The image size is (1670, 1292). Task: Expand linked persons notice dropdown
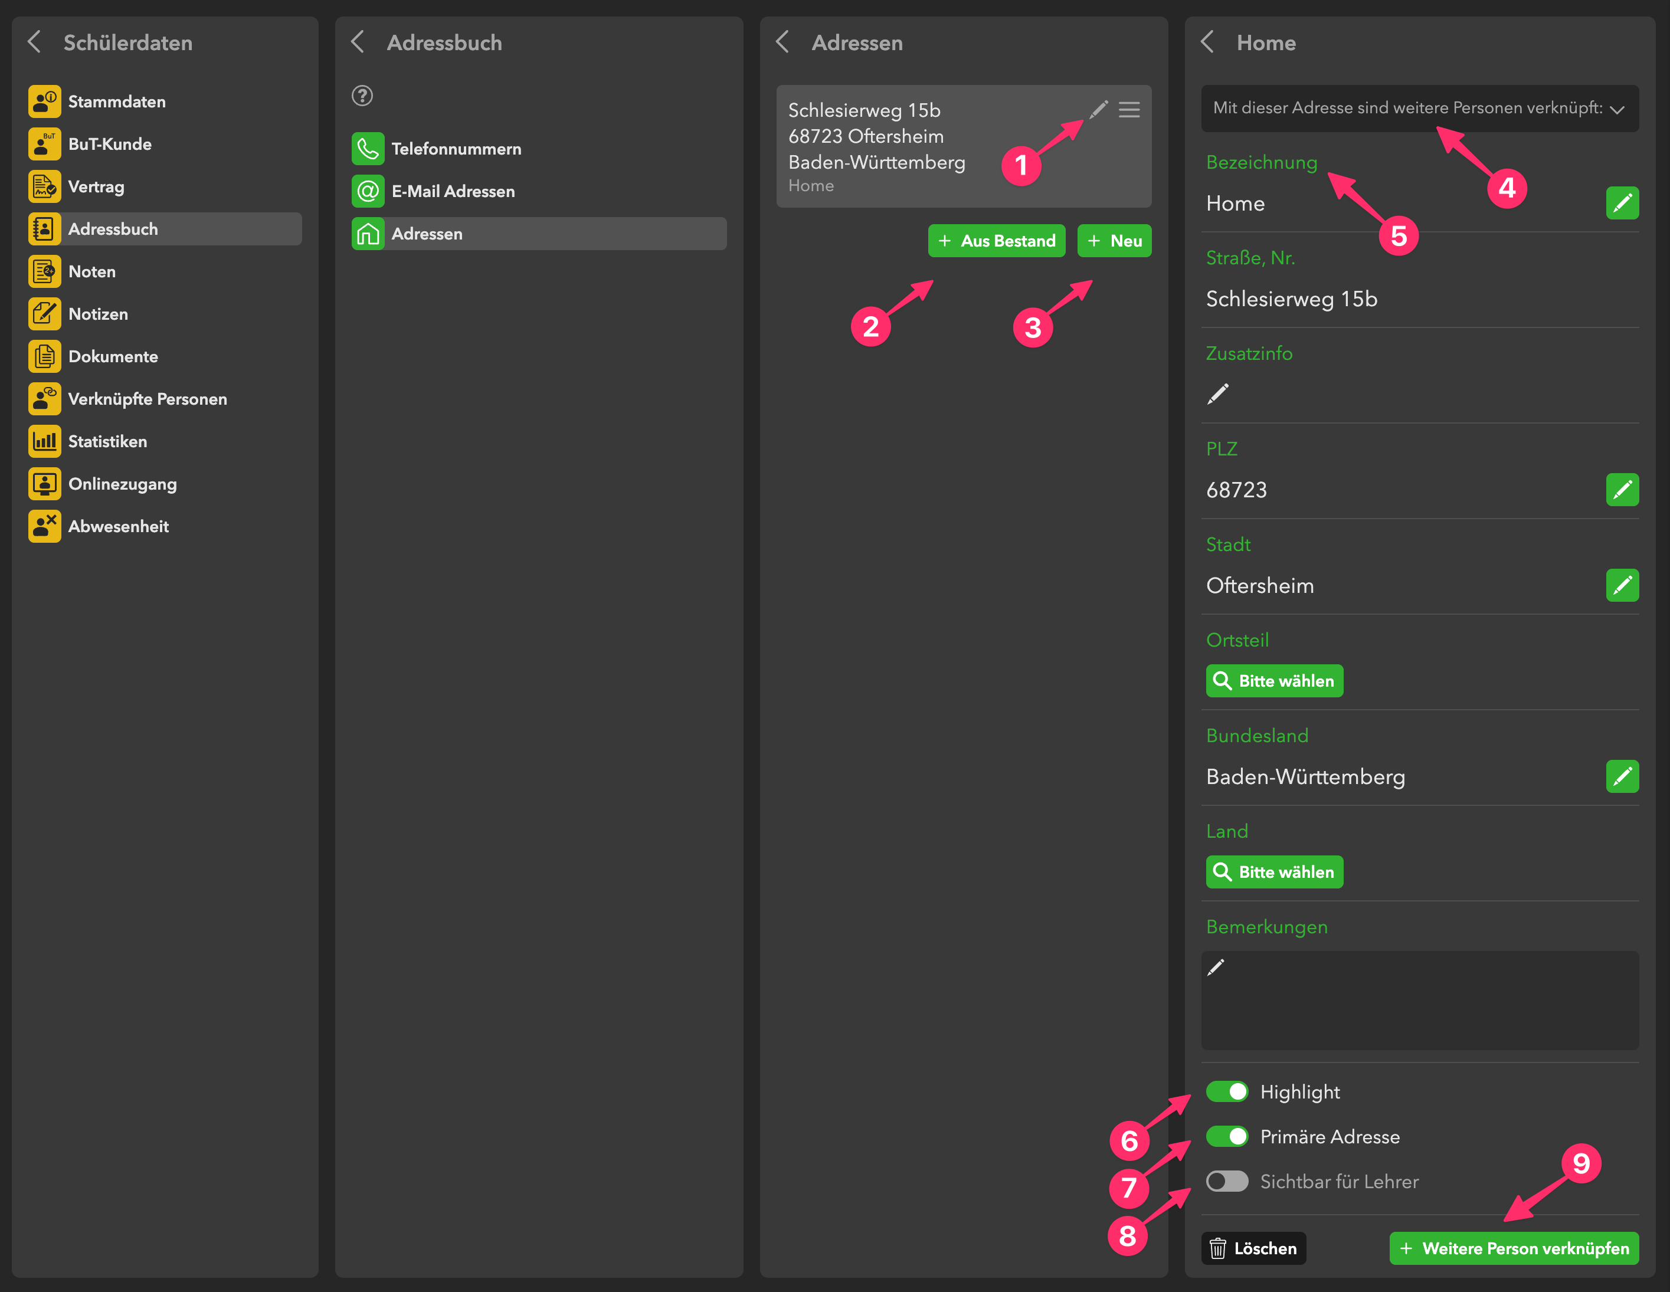pyautogui.click(x=1617, y=109)
